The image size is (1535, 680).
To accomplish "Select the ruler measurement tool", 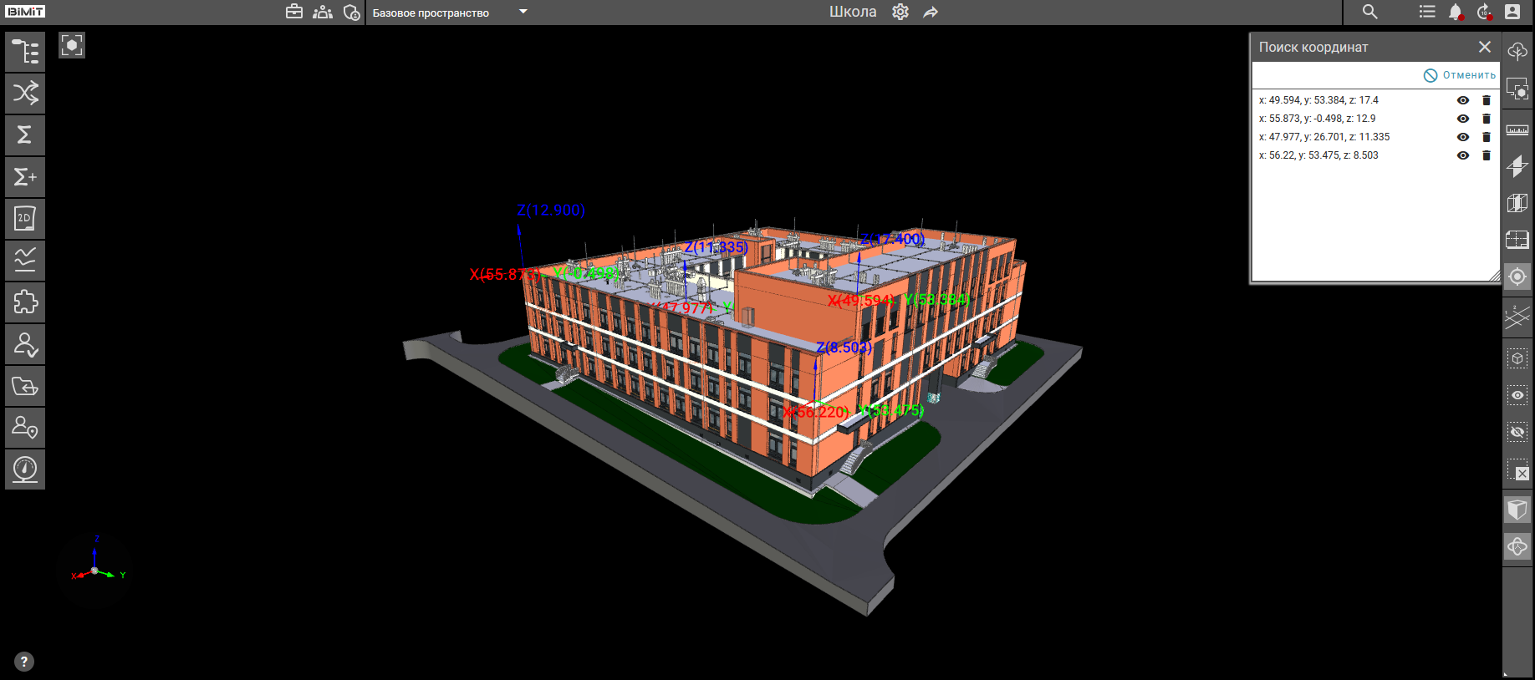I will 1517,129.
